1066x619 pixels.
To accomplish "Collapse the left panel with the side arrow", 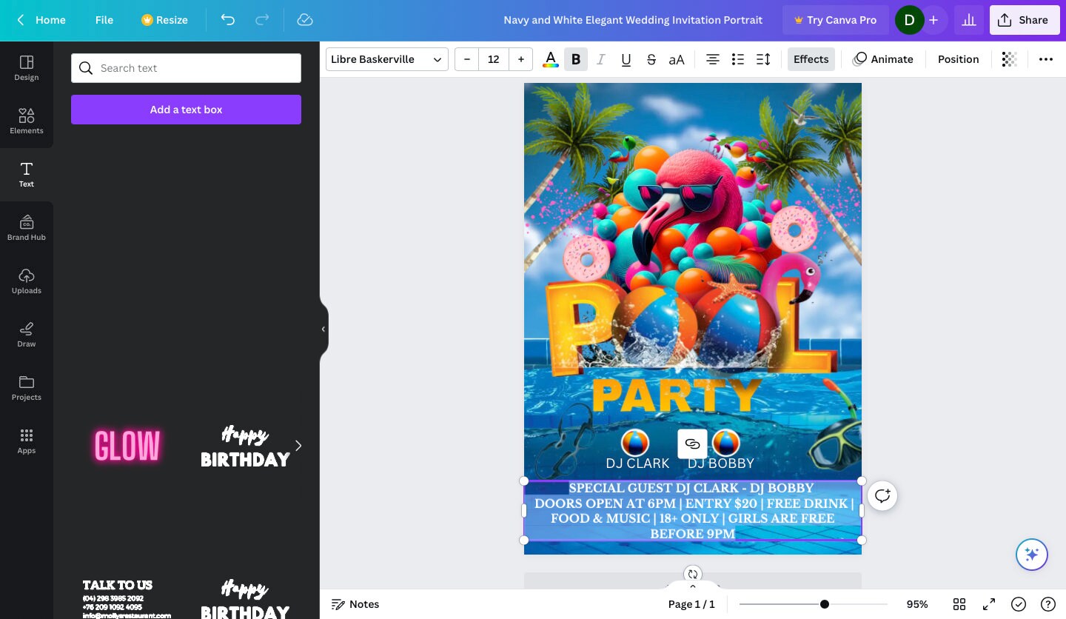I will (x=324, y=329).
